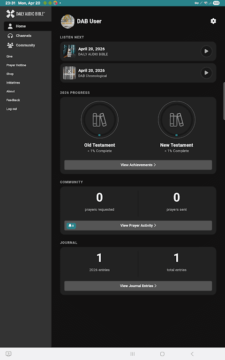The width and height of the screenshot is (225, 360).
Task: Tap the total entries count
Action: [x=176, y=258]
